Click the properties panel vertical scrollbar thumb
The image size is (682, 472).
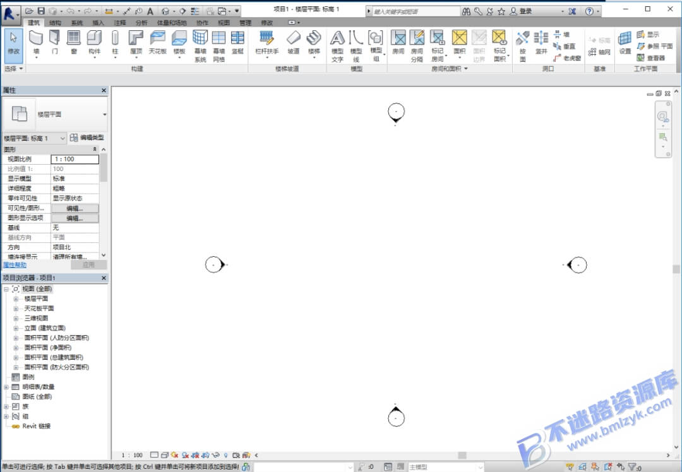point(104,168)
